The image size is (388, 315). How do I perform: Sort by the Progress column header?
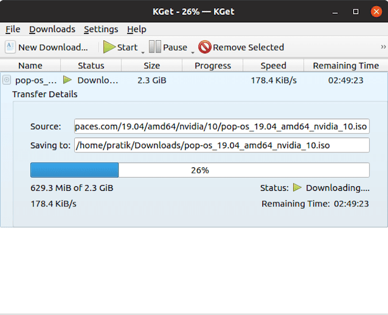[x=213, y=66]
